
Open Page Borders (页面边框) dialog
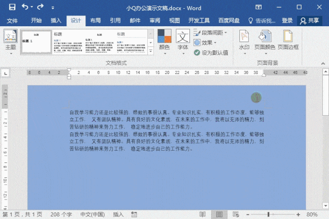click(x=288, y=40)
